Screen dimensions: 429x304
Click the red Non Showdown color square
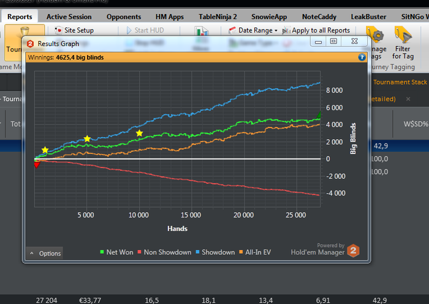point(139,252)
